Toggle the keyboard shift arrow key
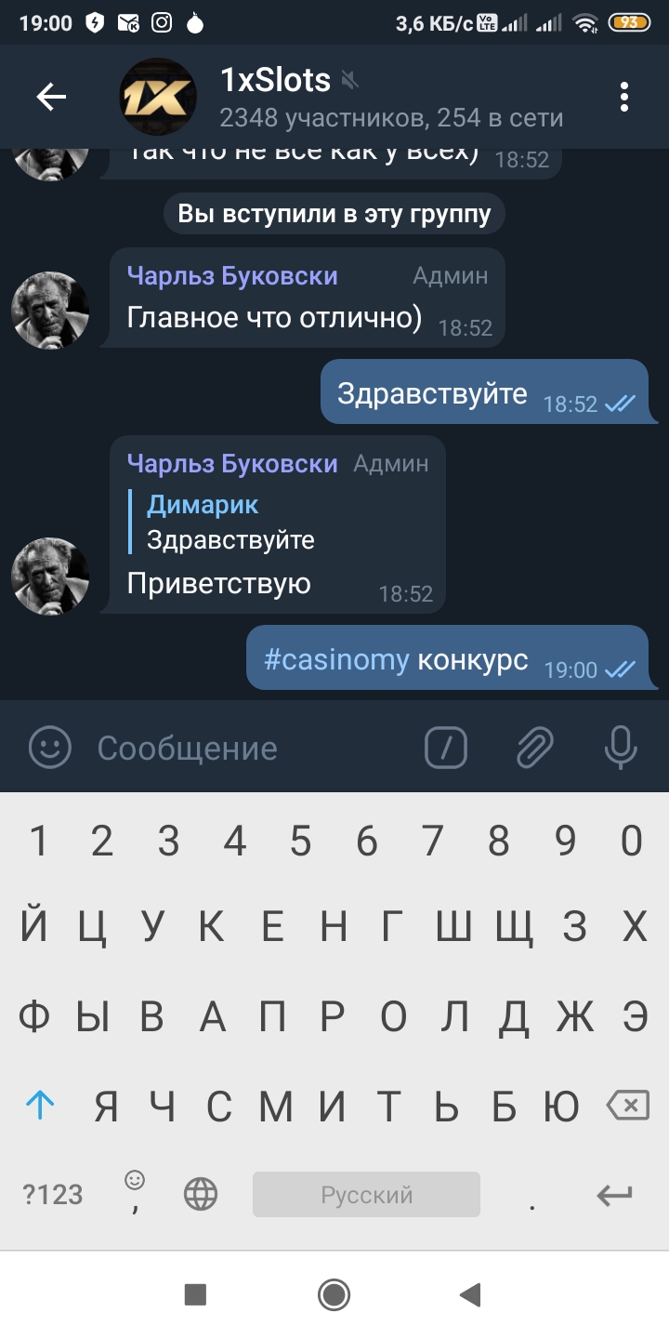The width and height of the screenshot is (669, 1339). (40, 1105)
